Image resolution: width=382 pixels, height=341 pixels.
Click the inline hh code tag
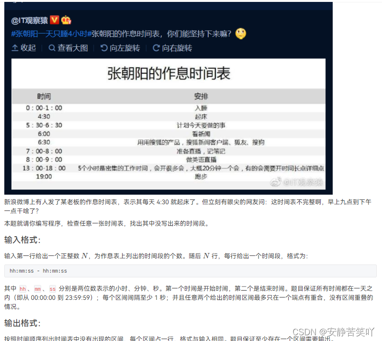coord(22,289)
